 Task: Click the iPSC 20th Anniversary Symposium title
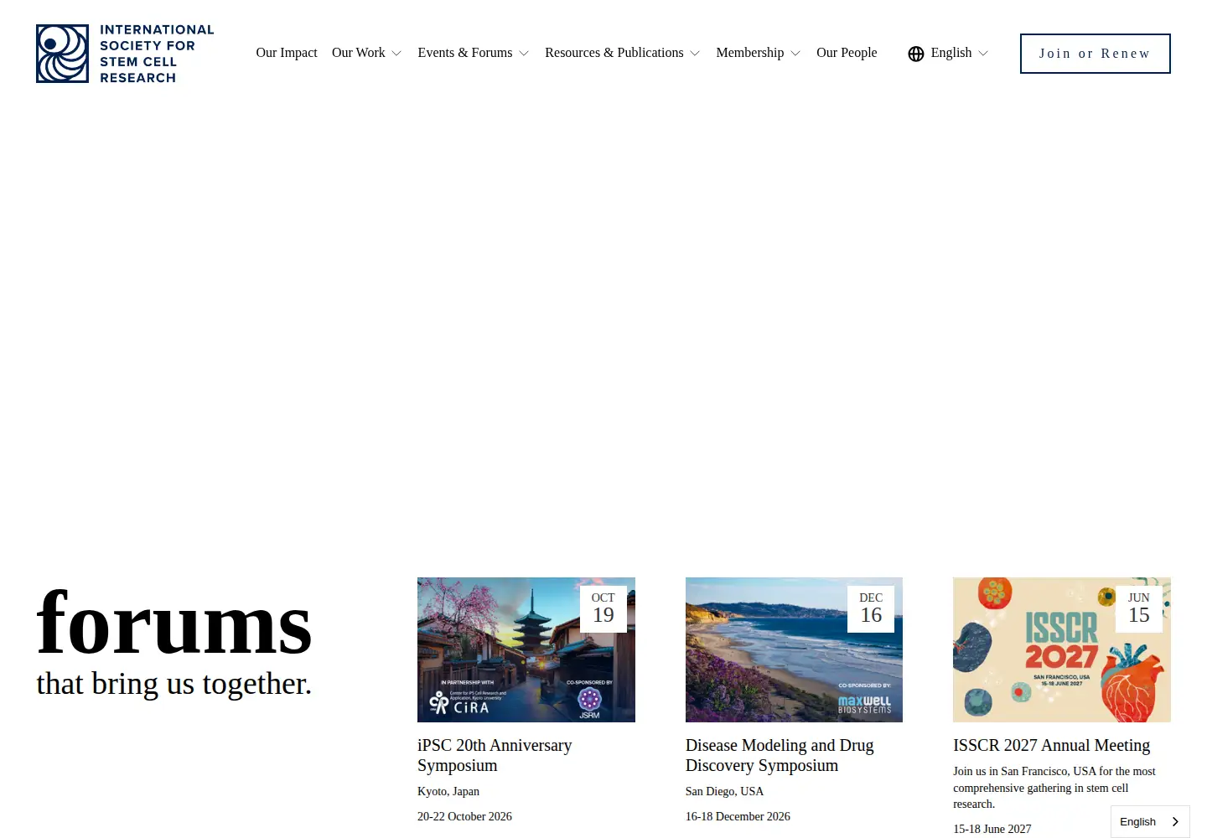(495, 755)
